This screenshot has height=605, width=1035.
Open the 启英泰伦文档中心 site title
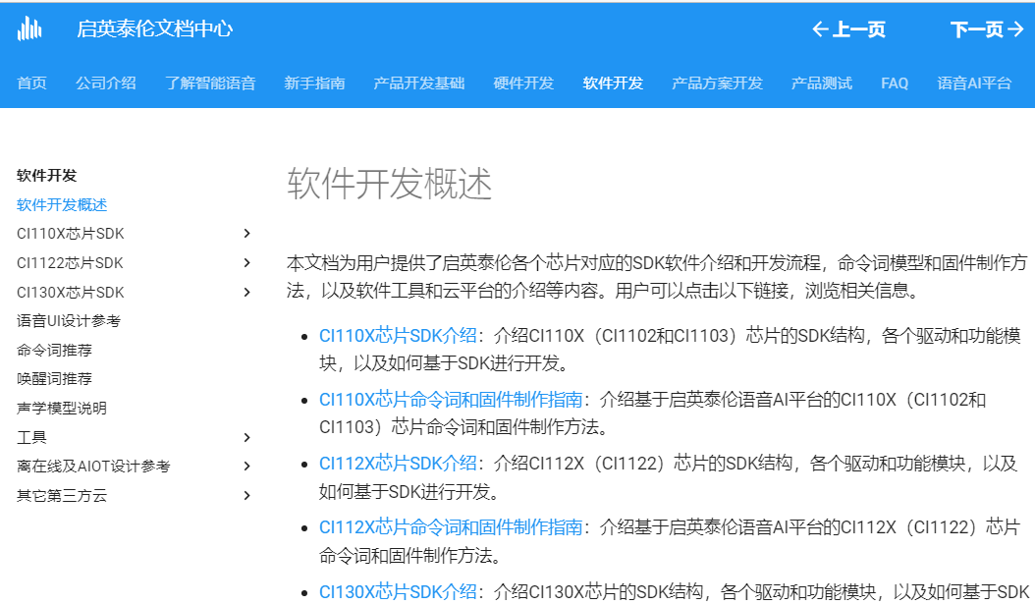click(x=154, y=29)
